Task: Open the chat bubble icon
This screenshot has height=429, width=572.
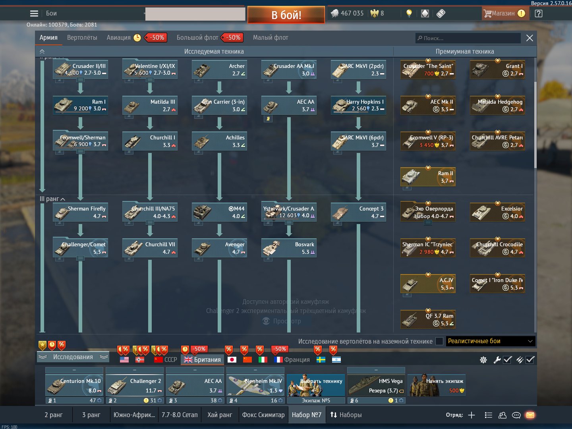Action: click(x=516, y=415)
